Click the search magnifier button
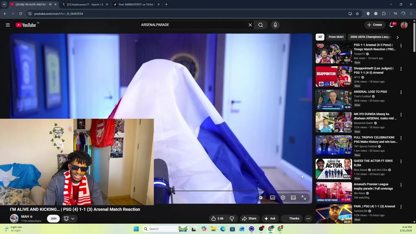This screenshot has height=234, width=416. 261,25
